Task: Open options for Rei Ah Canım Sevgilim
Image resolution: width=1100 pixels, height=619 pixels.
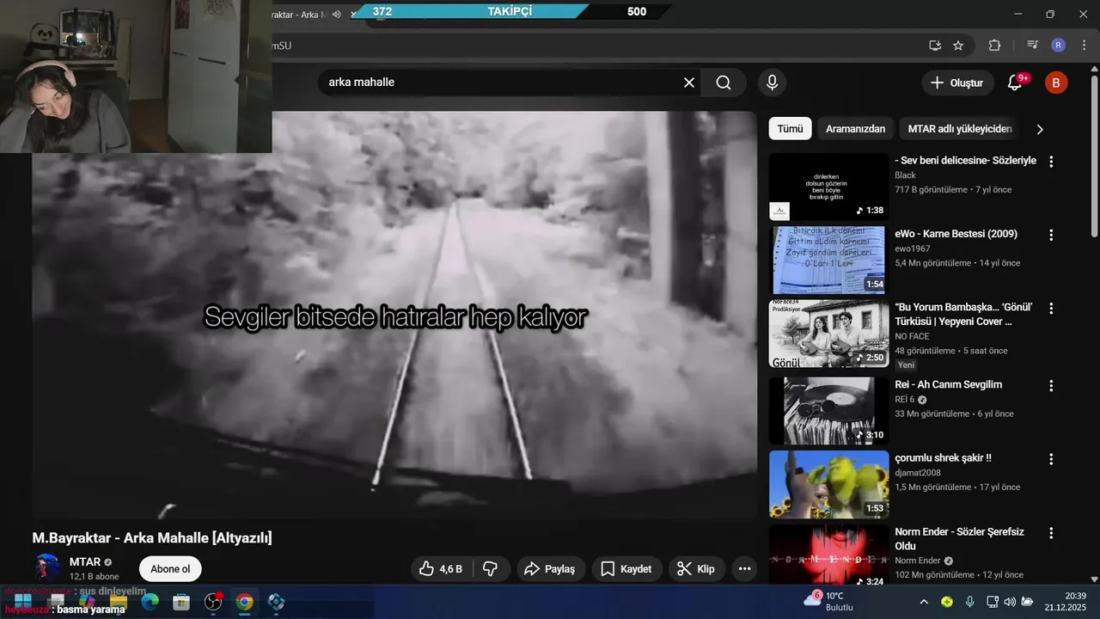Action: (1050, 385)
